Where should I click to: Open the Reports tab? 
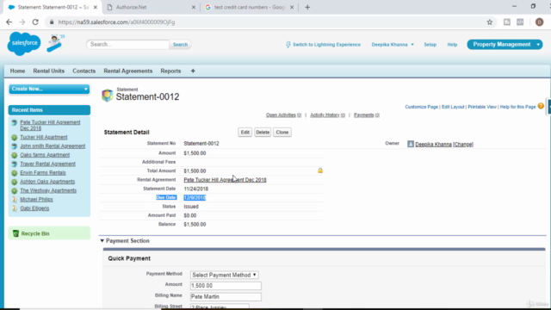coord(170,71)
